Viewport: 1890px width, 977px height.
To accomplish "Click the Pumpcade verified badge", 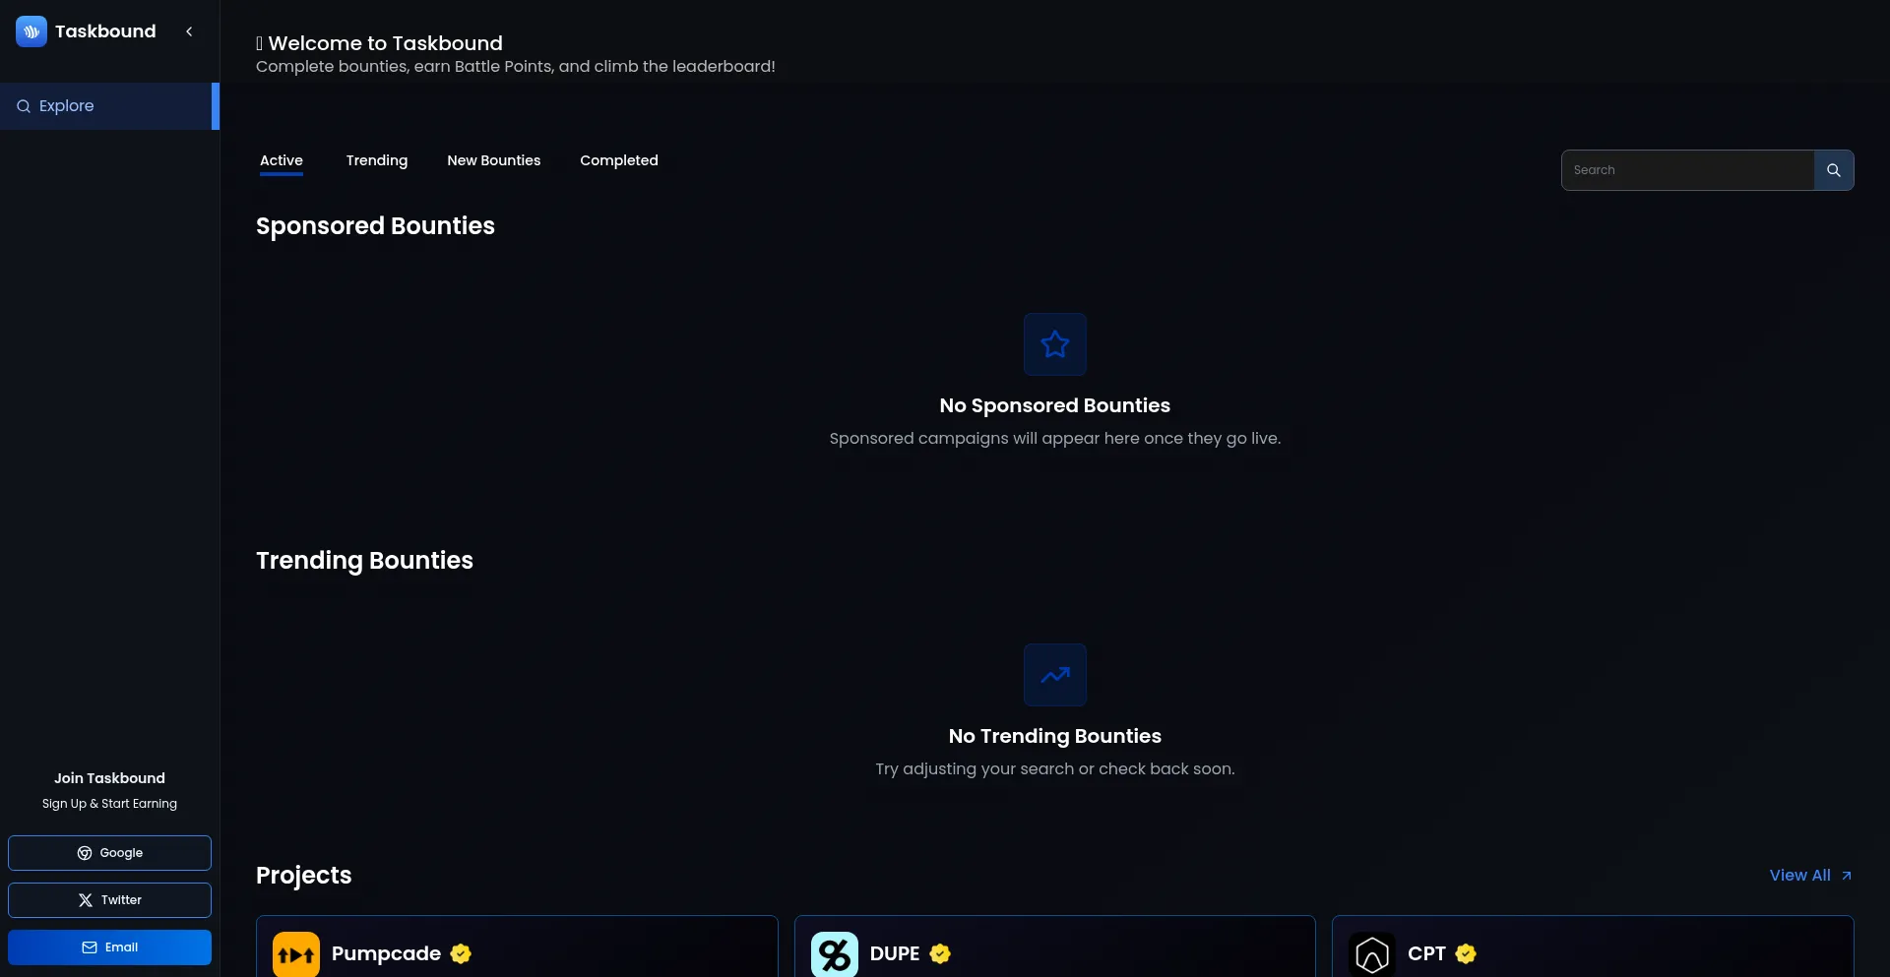I will [461, 953].
